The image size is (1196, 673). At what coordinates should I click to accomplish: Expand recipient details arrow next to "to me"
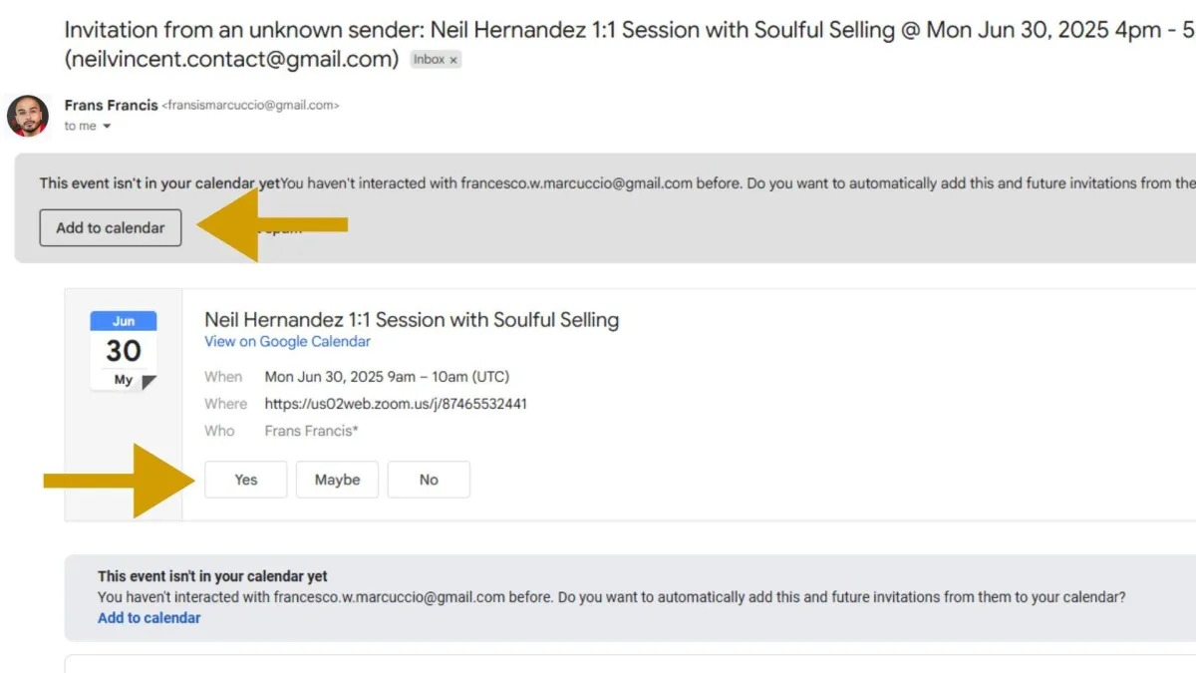tap(107, 127)
